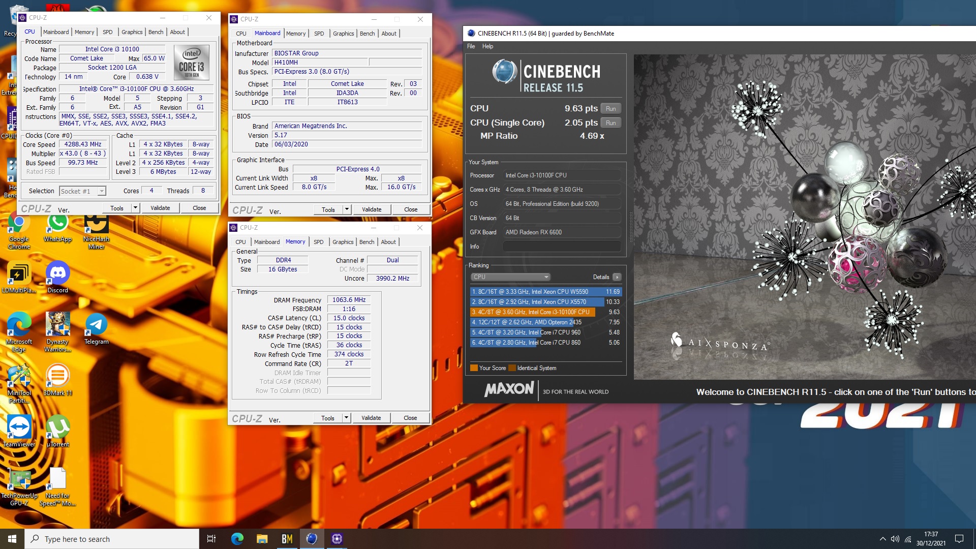Switch to Cinebench taskbar icon
The width and height of the screenshot is (976, 549).
point(312,539)
